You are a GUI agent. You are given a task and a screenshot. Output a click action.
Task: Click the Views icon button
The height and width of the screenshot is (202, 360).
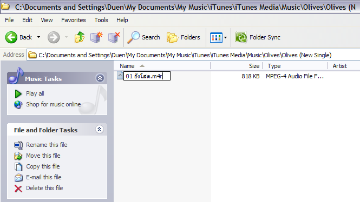click(216, 38)
